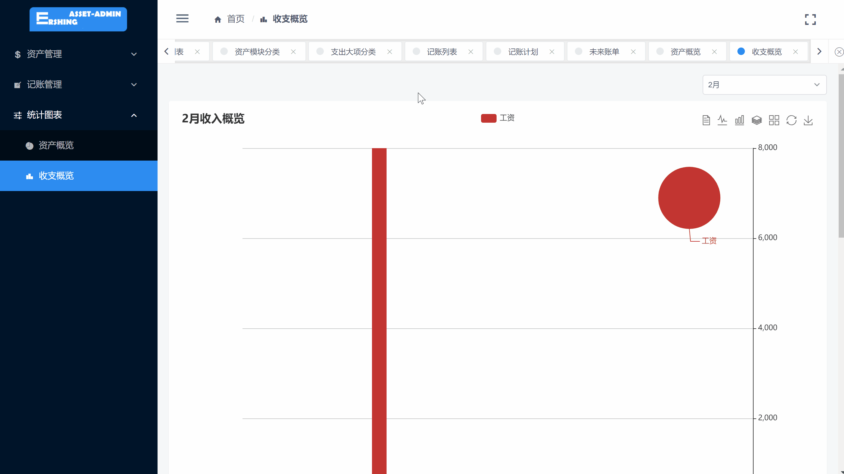
Task: Switch to 记账列表 tab
Action: click(x=441, y=52)
